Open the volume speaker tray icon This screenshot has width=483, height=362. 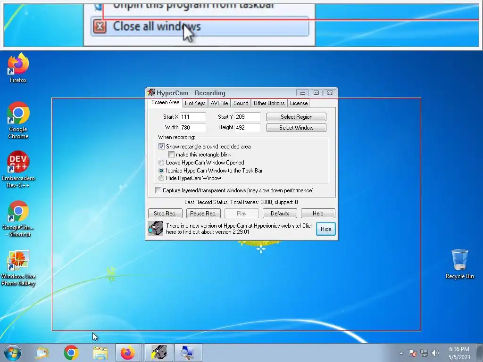(x=435, y=353)
